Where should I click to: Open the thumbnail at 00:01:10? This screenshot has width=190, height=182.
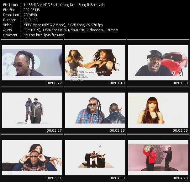coord(95,63)
